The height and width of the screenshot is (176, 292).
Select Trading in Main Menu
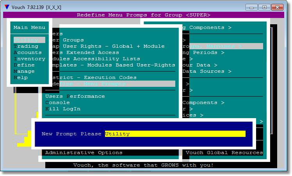click(26, 46)
